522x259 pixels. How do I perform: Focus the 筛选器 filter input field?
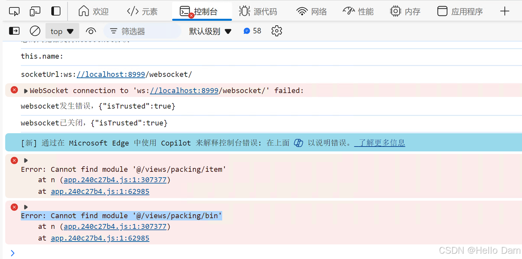(142, 31)
